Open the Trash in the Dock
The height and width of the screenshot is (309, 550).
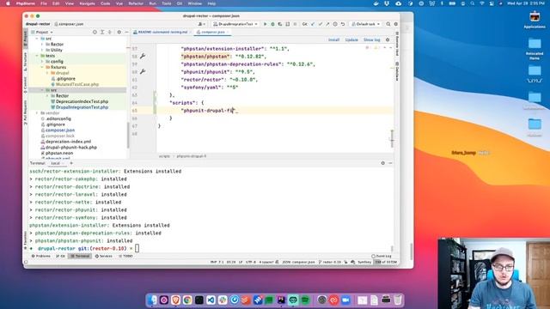(397, 300)
